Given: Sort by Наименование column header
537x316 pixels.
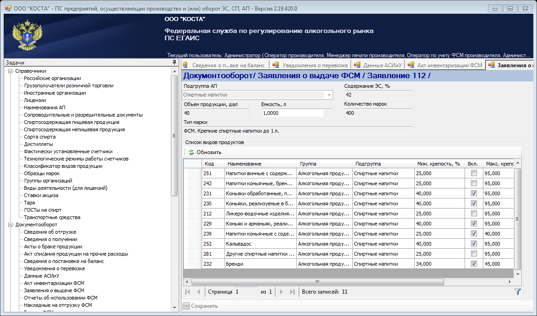Looking at the screenshot, I should click(x=261, y=164).
